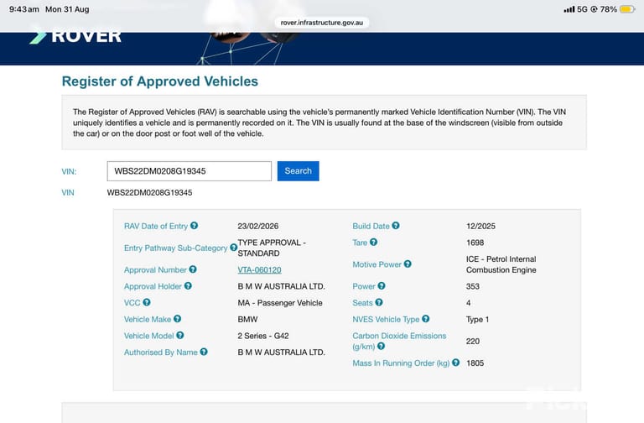Select MA - Passenger Vehicle value
The width and height of the screenshot is (644, 423).
pyautogui.click(x=280, y=303)
